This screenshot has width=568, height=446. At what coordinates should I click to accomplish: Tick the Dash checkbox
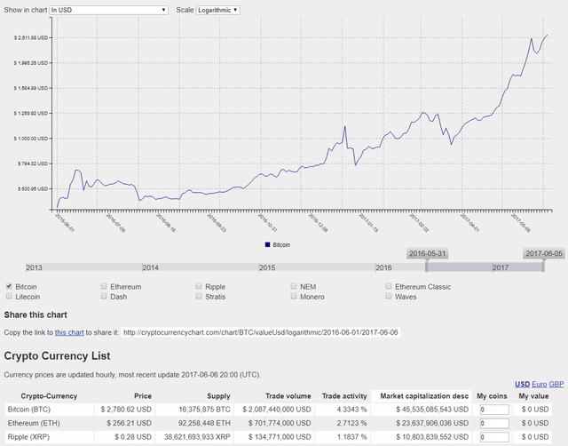[x=104, y=296]
